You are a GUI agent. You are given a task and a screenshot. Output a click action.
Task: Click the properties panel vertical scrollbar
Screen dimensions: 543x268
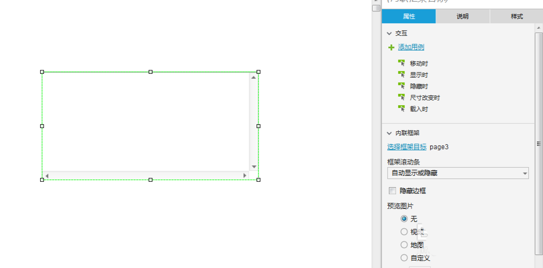(539, 143)
